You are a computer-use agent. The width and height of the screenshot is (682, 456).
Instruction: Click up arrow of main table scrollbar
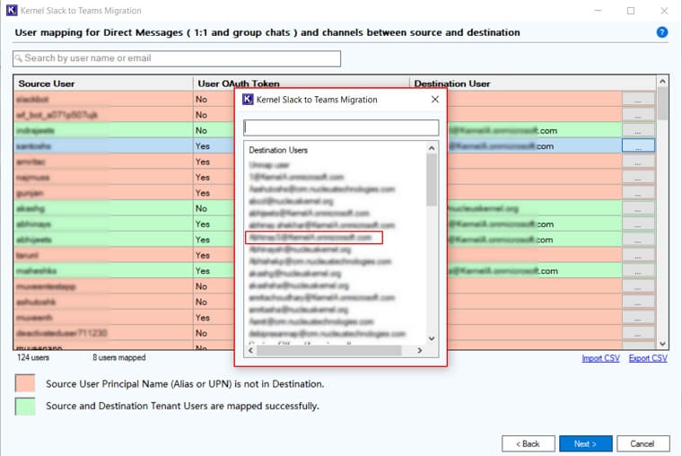[x=662, y=81]
